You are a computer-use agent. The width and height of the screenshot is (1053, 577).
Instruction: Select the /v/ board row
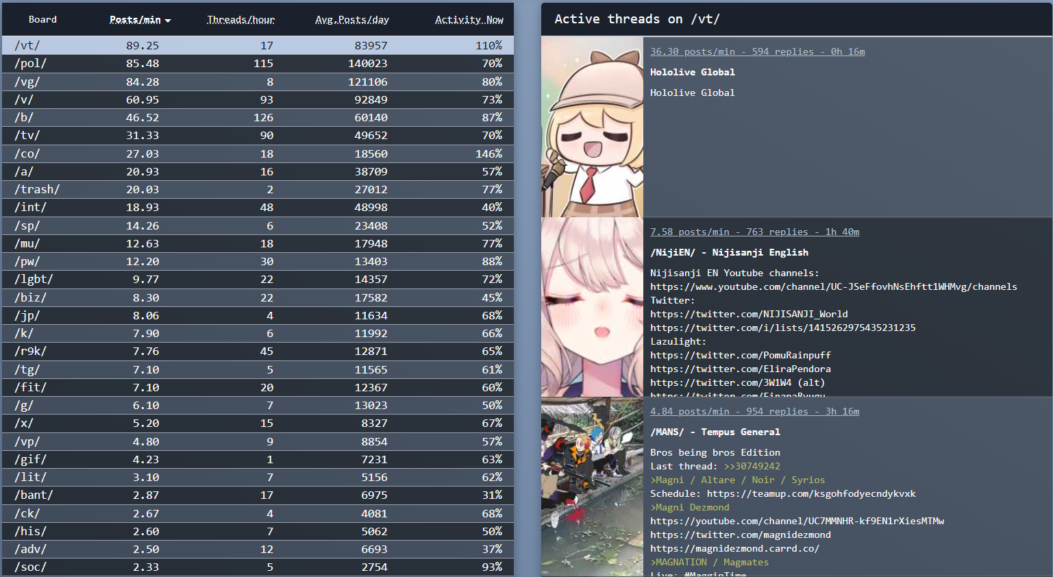(258, 99)
